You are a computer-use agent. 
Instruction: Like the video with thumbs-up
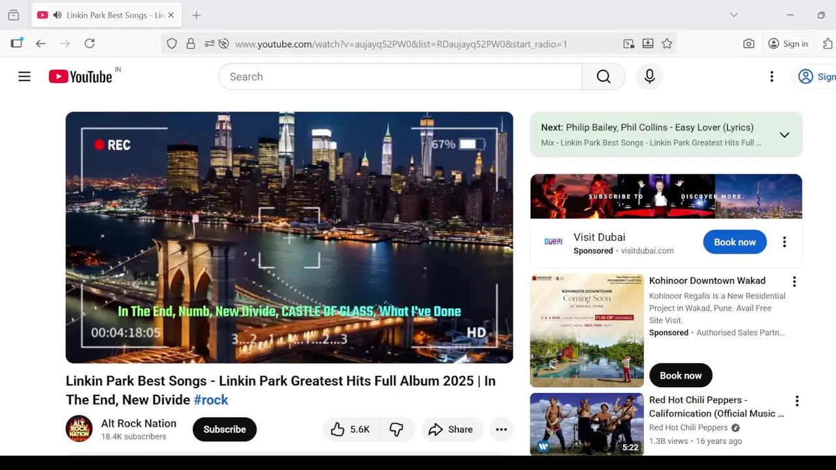[x=351, y=430]
